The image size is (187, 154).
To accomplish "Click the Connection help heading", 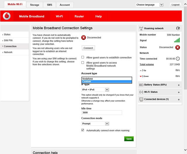I will pos(45,153).
